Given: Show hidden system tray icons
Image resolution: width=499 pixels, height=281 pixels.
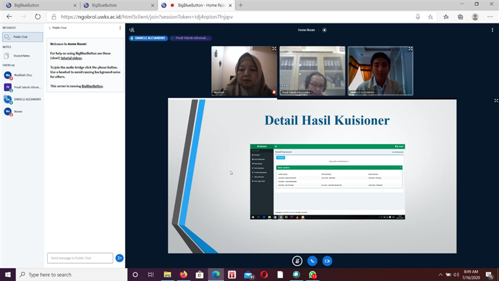Looking at the screenshot, I should click(440, 275).
